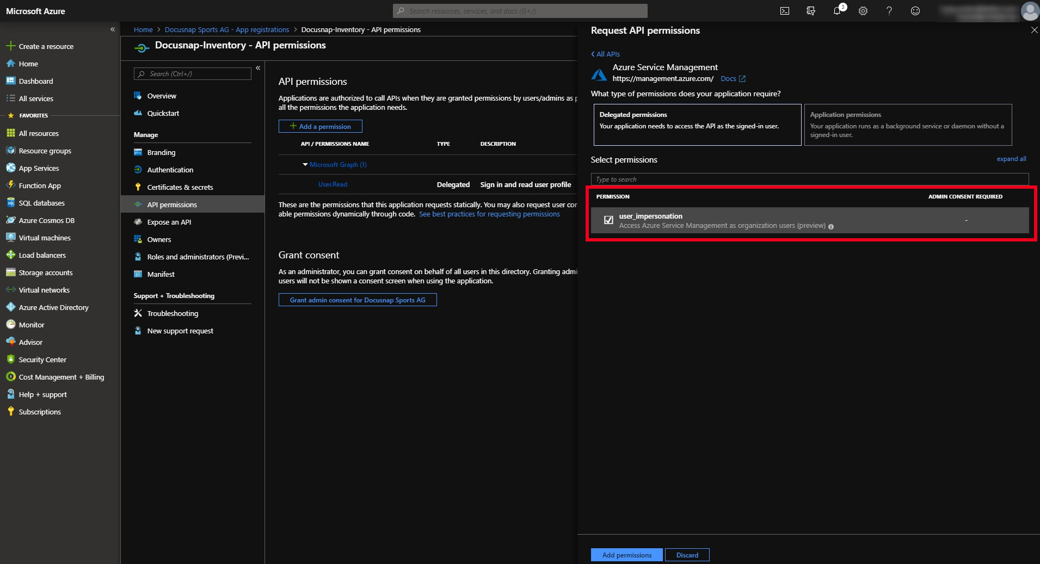Focus the Type to search permissions field
Screen dimensions: 1040x564
pos(810,179)
